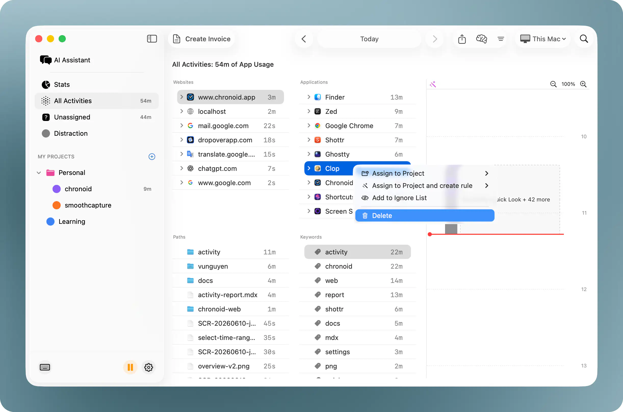Select the chronoid keyword tag
The height and width of the screenshot is (412, 623).
click(357, 266)
